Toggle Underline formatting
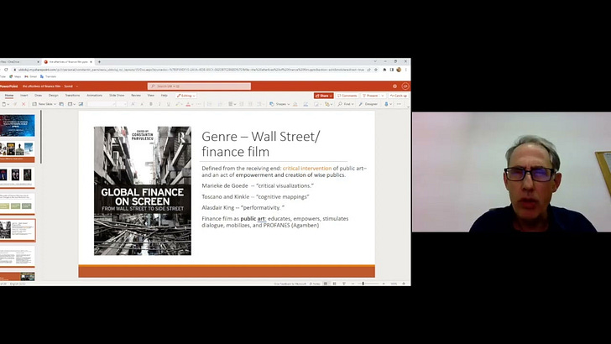 click(x=169, y=104)
